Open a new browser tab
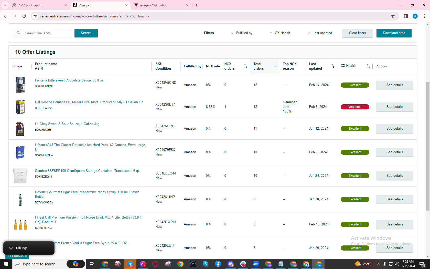This screenshot has width=430, height=269. (x=197, y=5)
